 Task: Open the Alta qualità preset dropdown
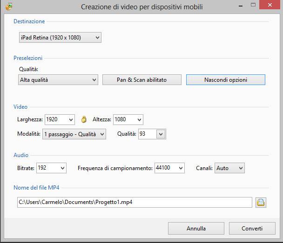[x=58, y=80]
